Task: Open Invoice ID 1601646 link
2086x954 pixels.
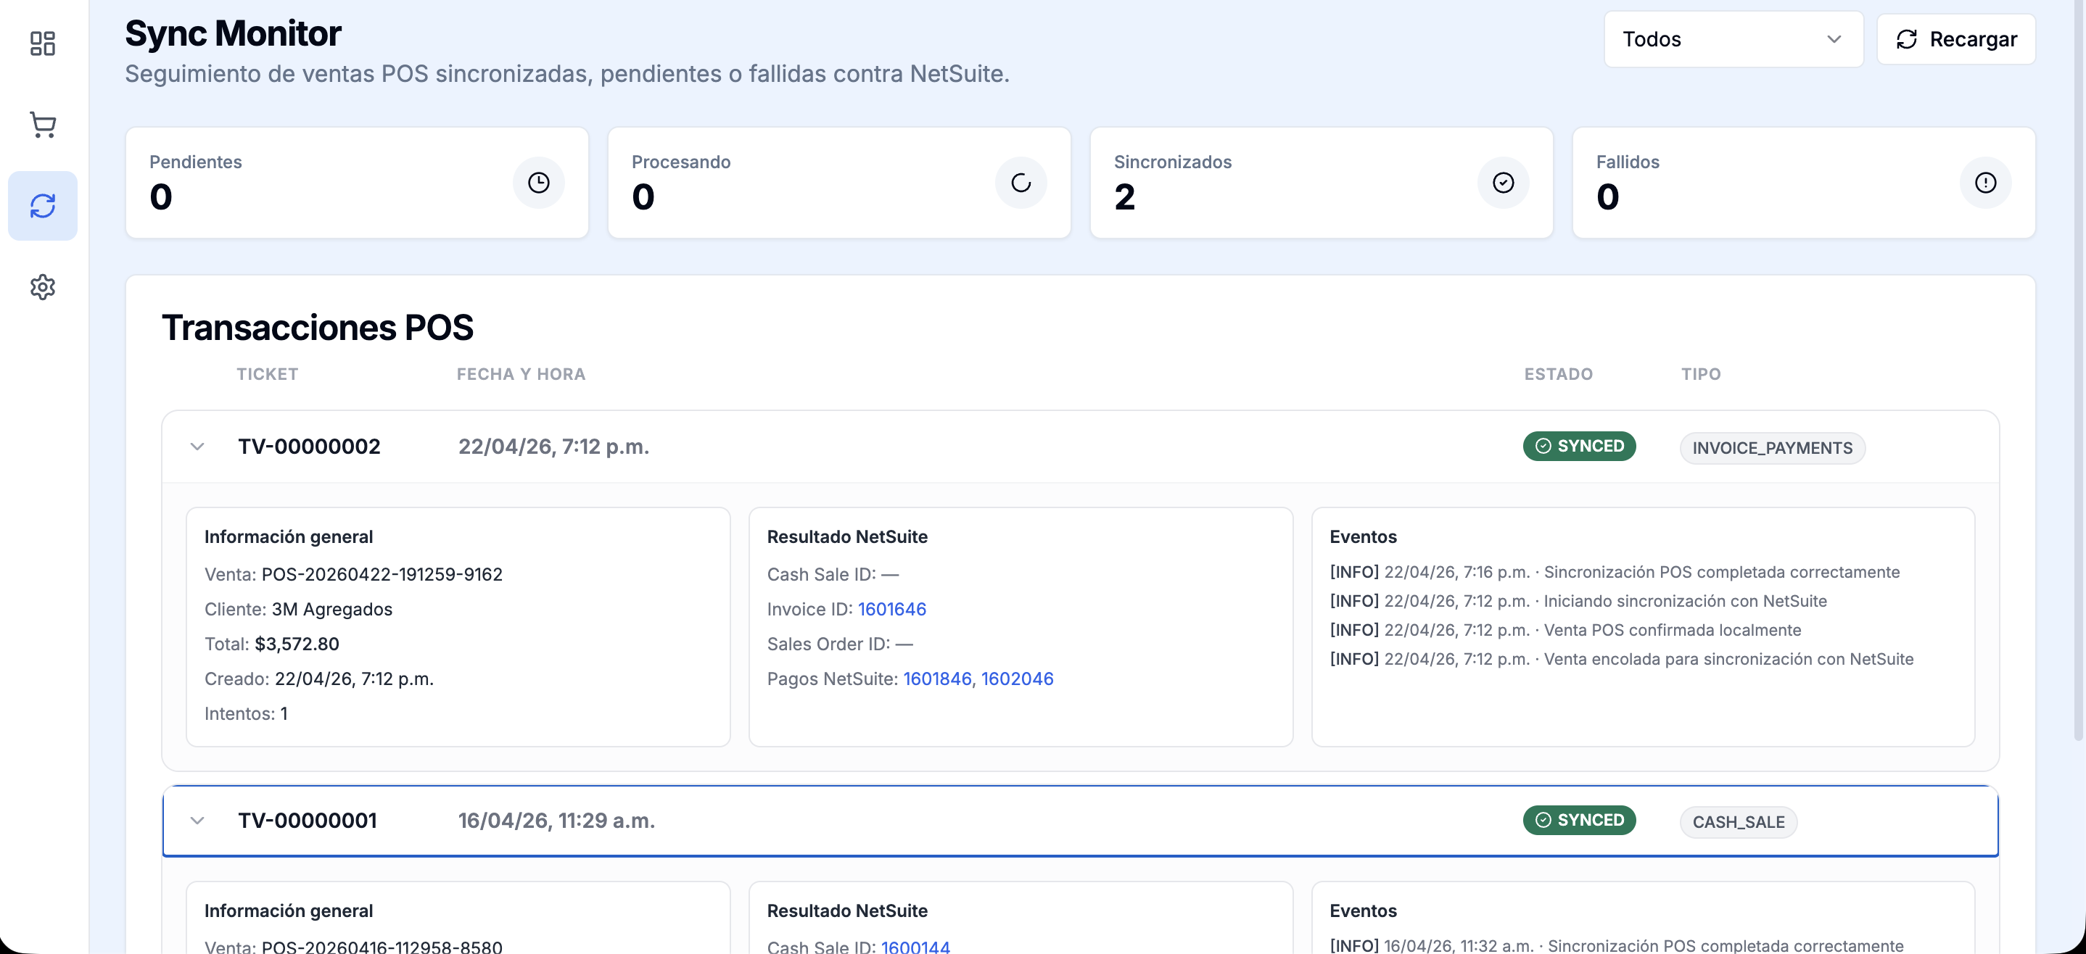Action: (x=891, y=609)
